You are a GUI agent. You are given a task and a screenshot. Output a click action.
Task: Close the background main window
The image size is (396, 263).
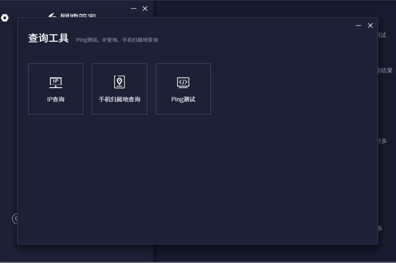[x=145, y=8]
